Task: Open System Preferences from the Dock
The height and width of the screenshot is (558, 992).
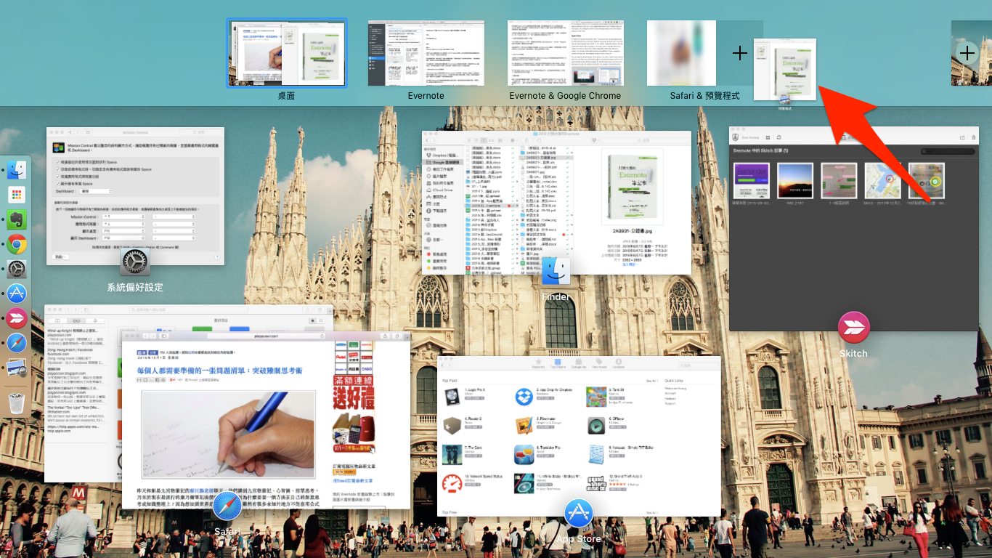Action: pos(17,269)
